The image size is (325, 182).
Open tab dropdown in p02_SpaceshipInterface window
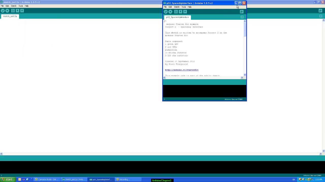coord(242,17)
